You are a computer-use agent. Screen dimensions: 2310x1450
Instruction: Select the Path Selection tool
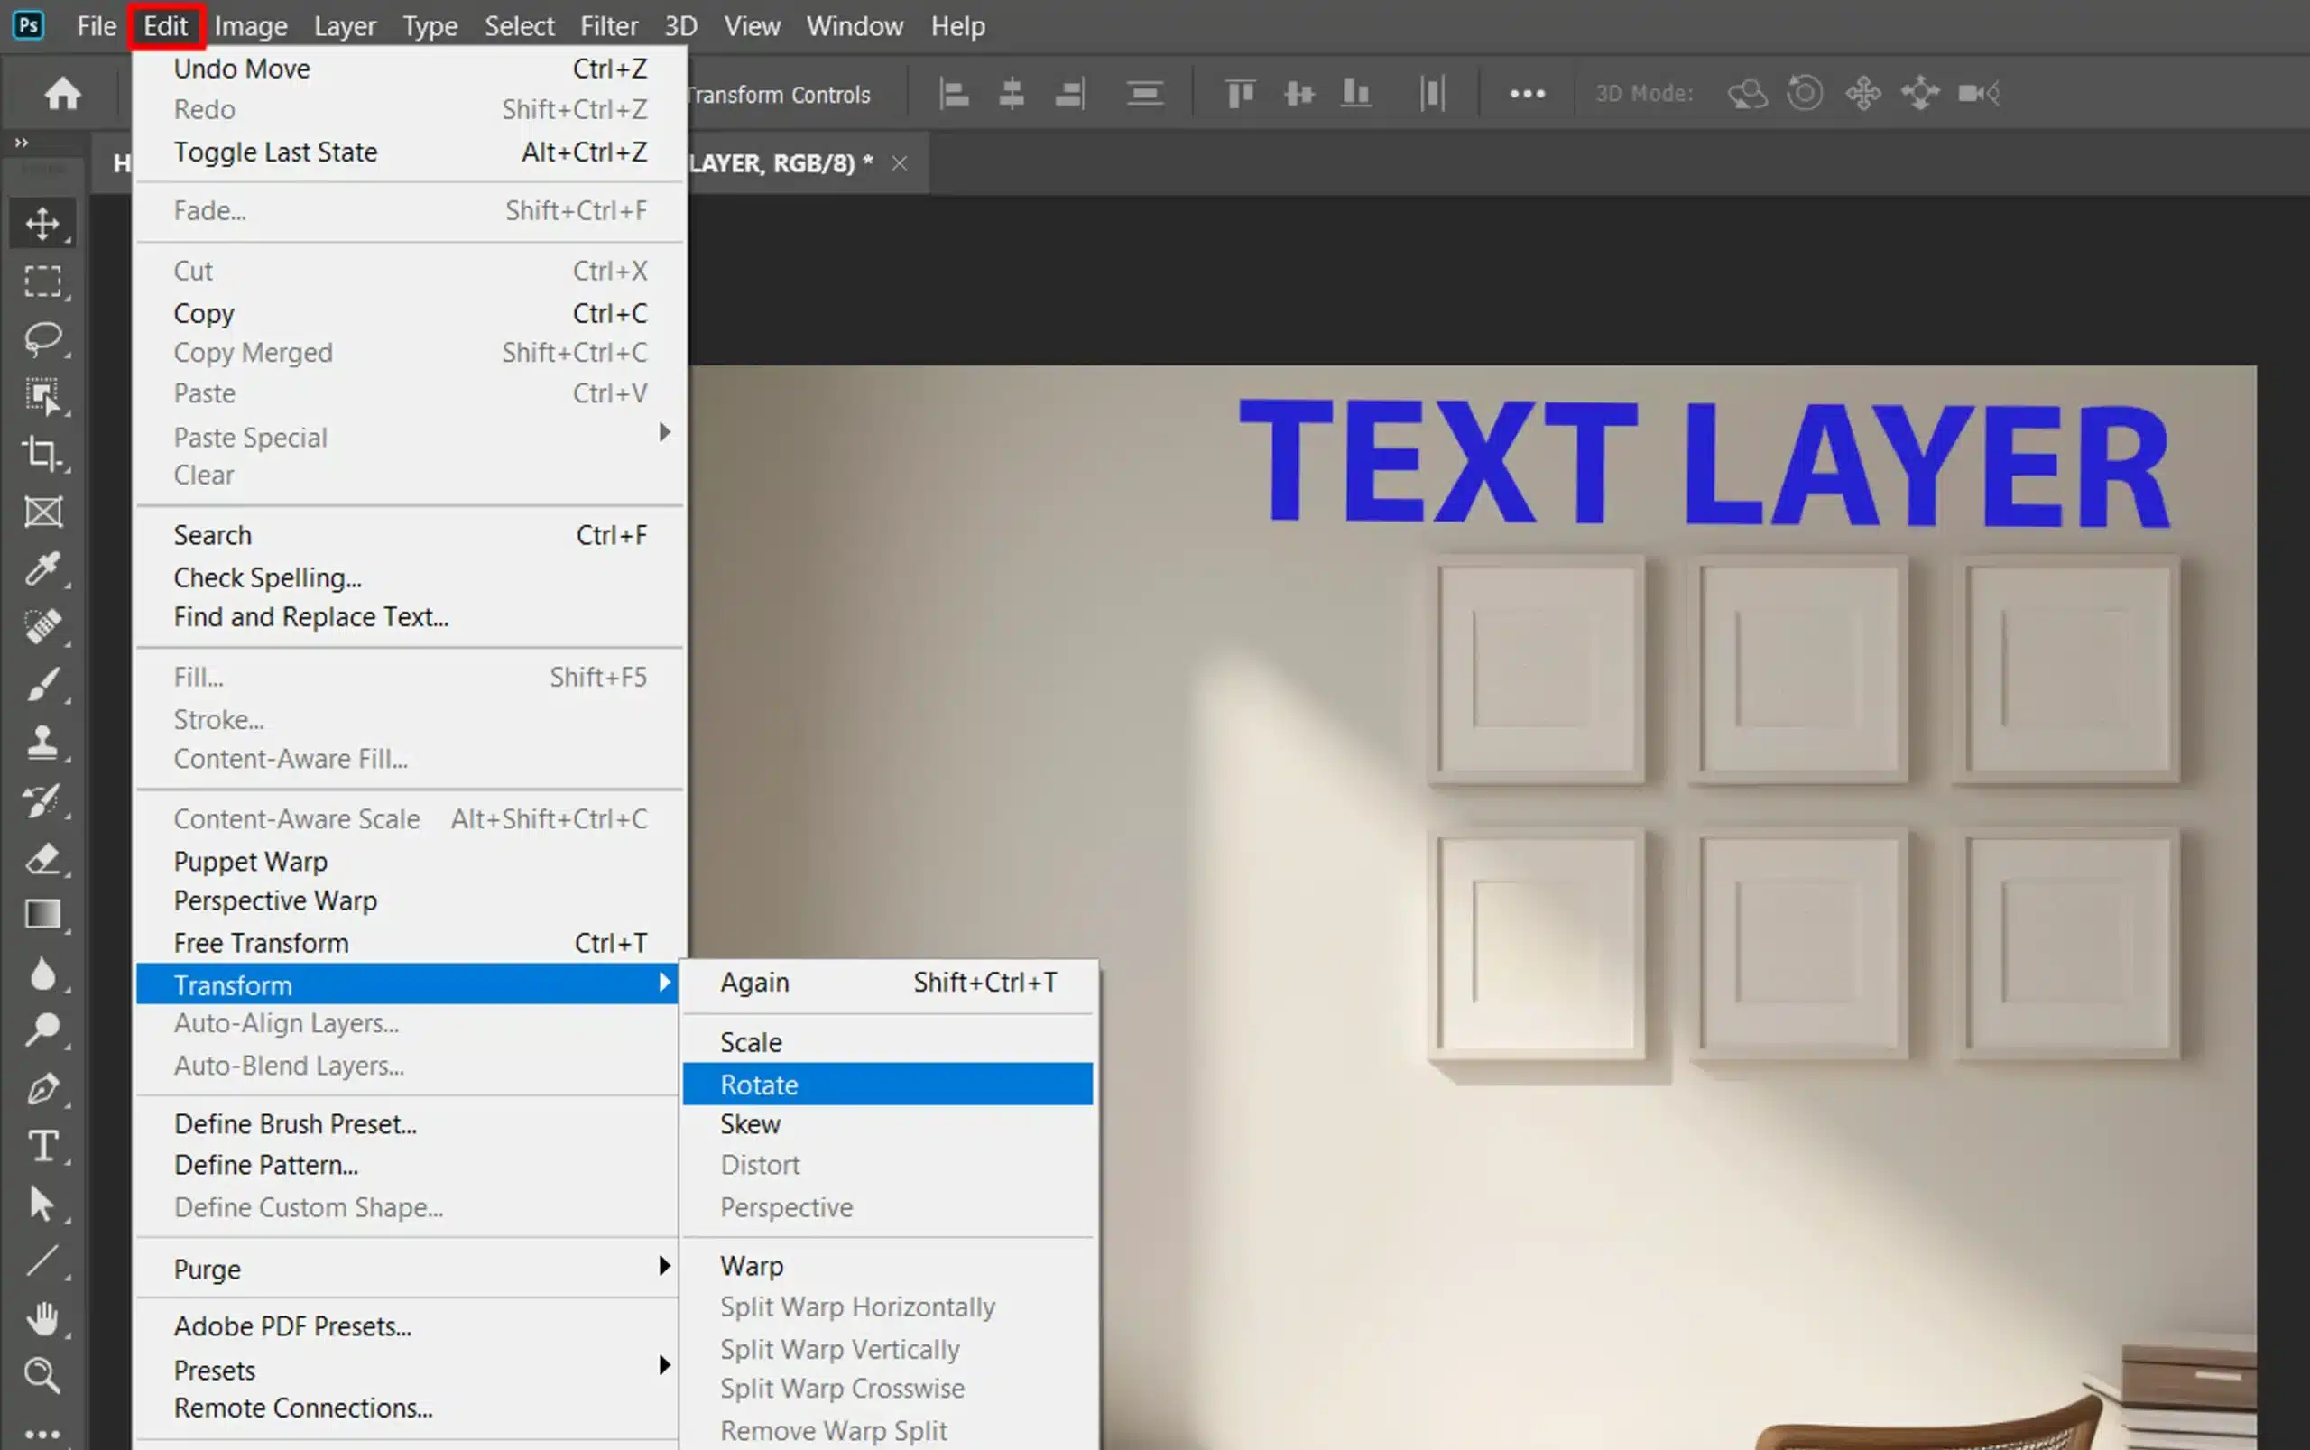[x=42, y=1204]
